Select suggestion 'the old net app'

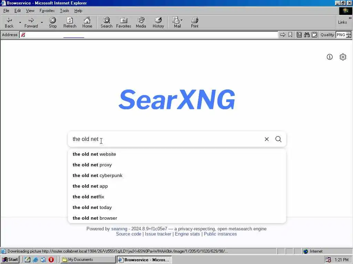[x=177, y=186]
